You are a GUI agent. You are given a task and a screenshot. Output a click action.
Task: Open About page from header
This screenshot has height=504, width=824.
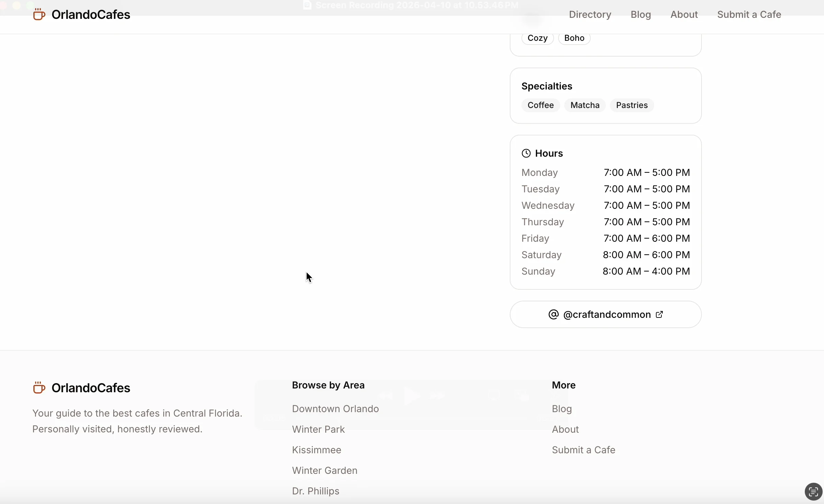point(684,14)
